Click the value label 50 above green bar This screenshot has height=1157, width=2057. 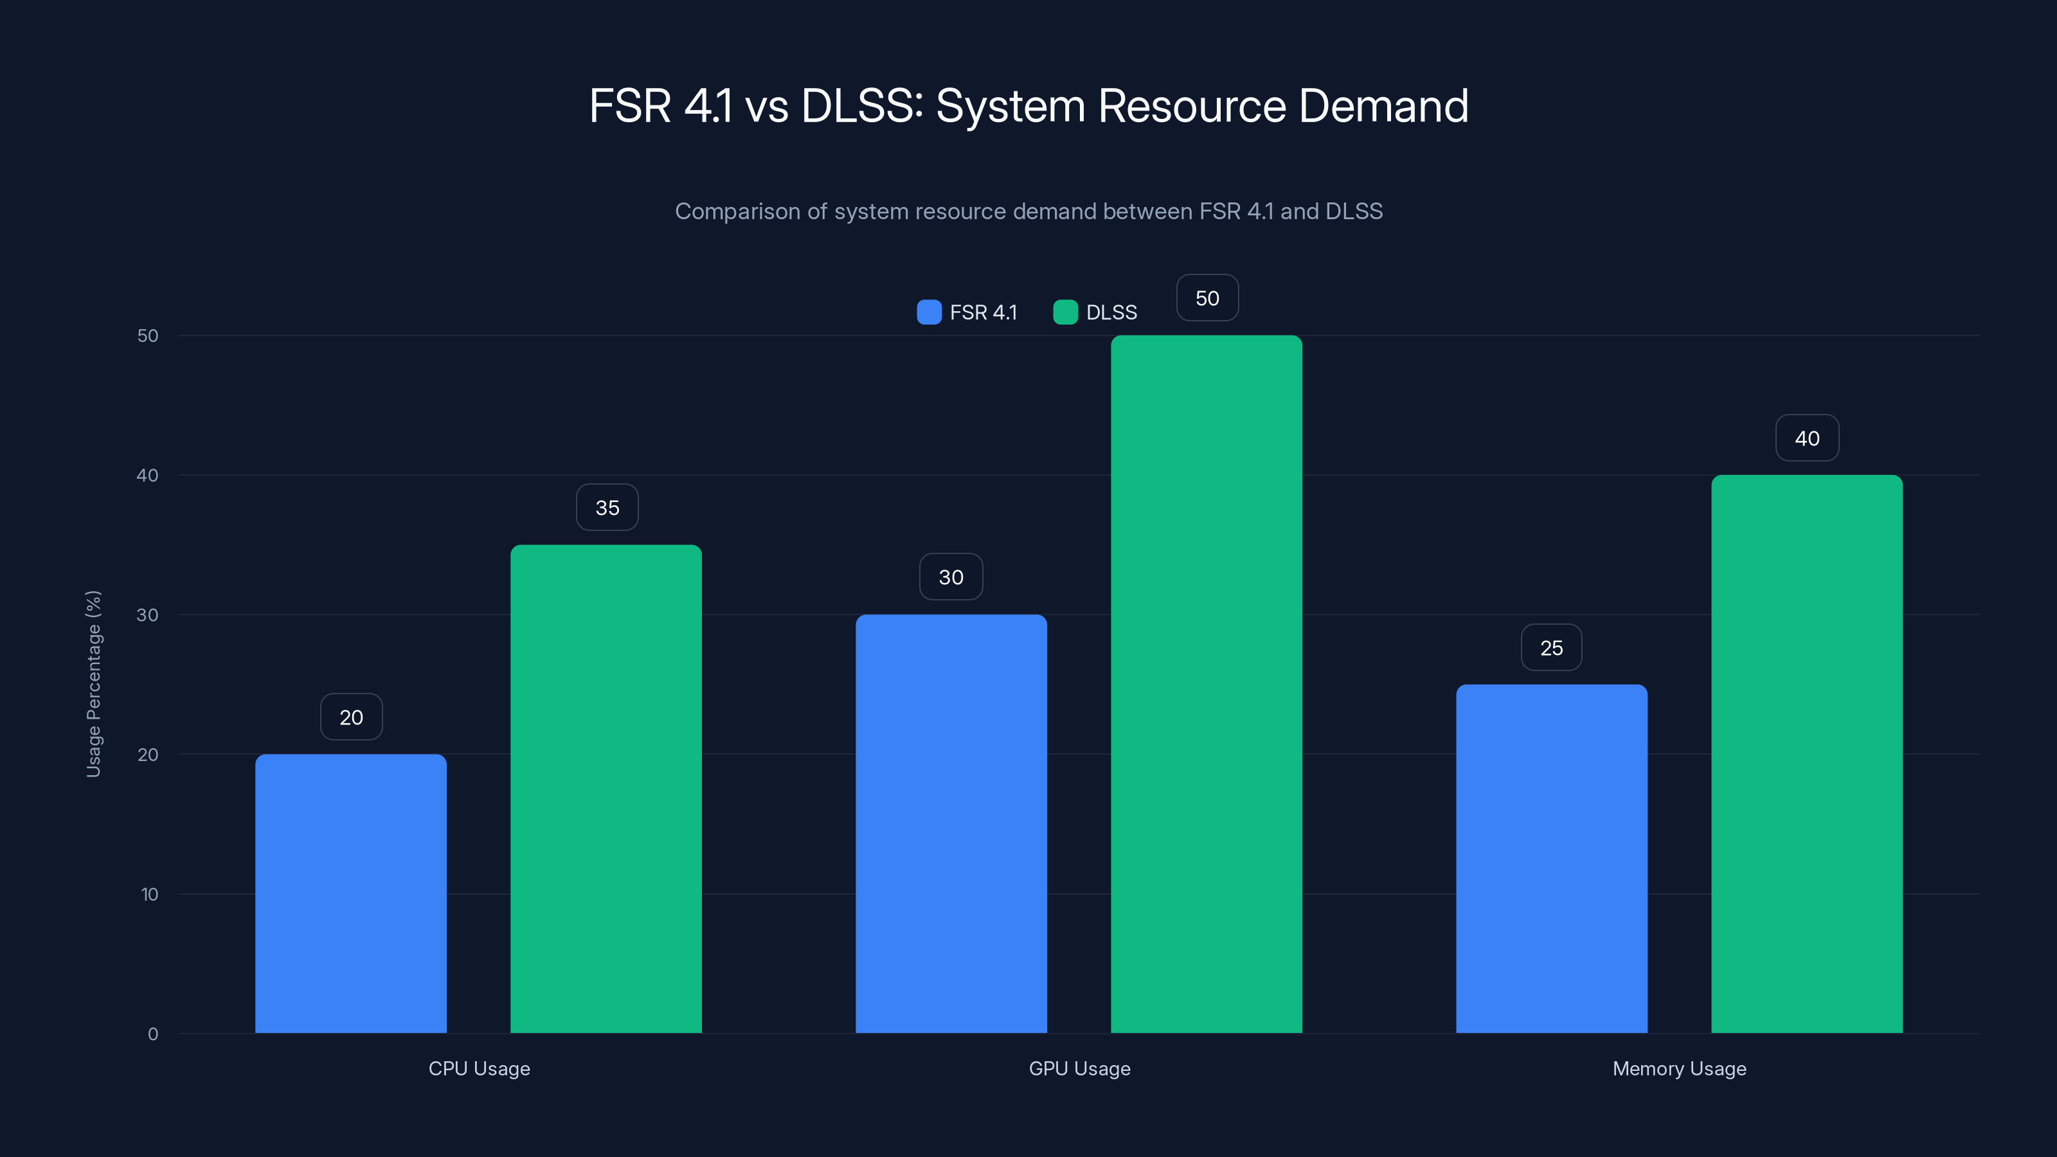tap(1207, 298)
